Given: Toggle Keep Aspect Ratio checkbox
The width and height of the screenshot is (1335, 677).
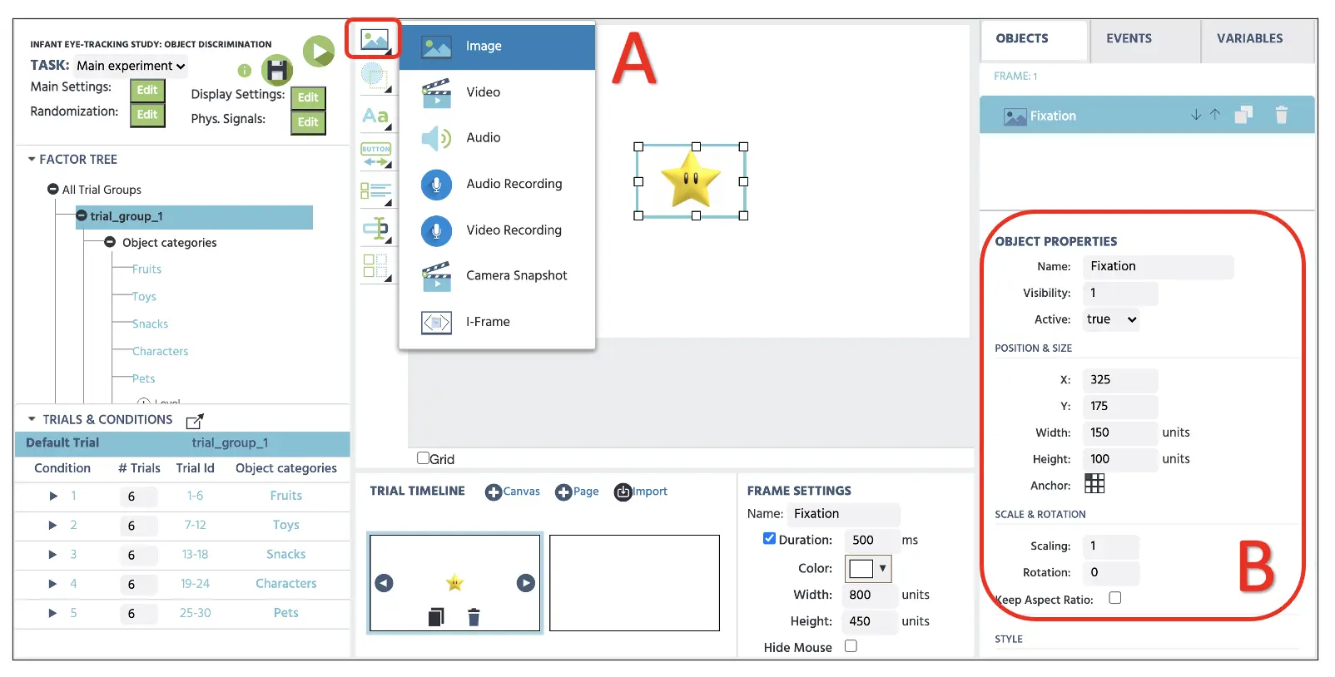Looking at the screenshot, I should pyautogui.click(x=1115, y=598).
